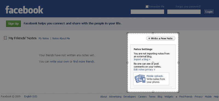This screenshot has height=101, width=219.
Task: Click the Notes Settings heading text
Action: (x=143, y=49)
